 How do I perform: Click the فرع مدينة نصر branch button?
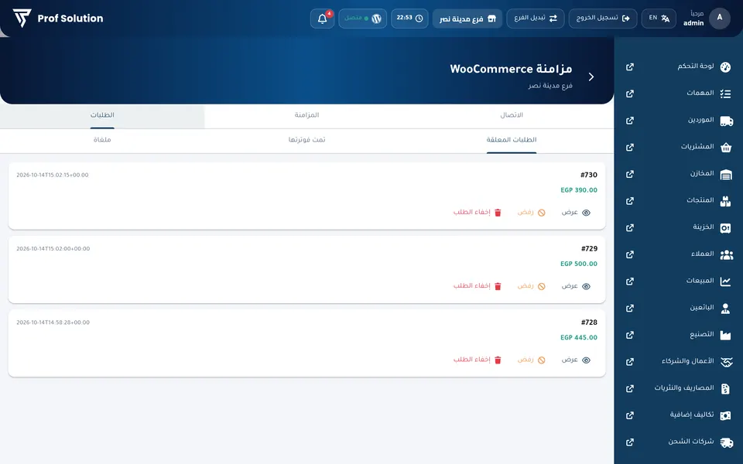[x=467, y=19]
